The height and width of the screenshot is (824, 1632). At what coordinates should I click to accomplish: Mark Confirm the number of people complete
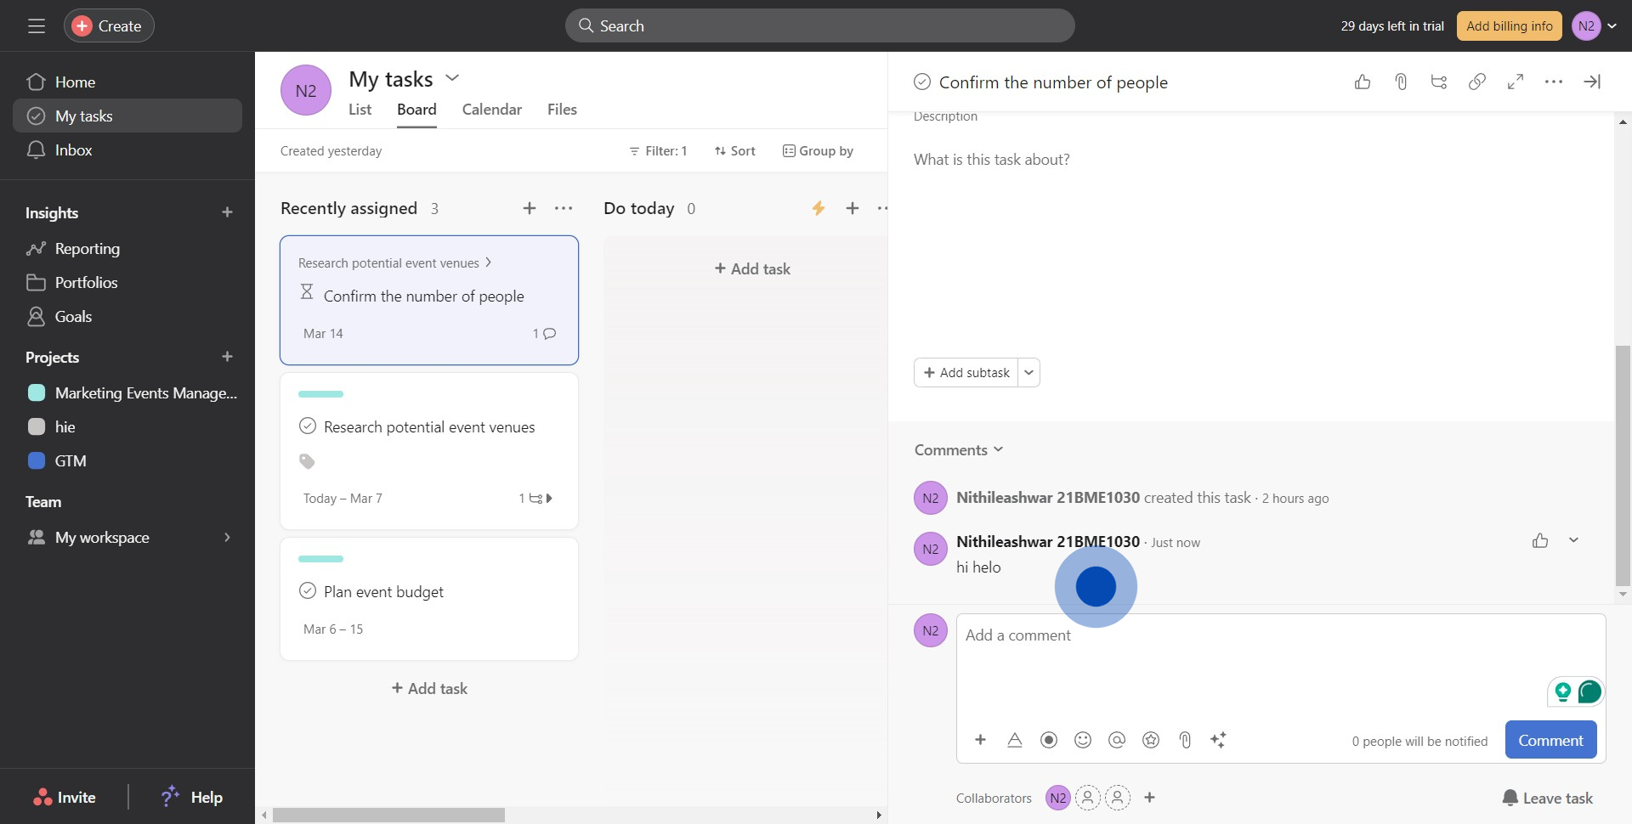[922, 82]
